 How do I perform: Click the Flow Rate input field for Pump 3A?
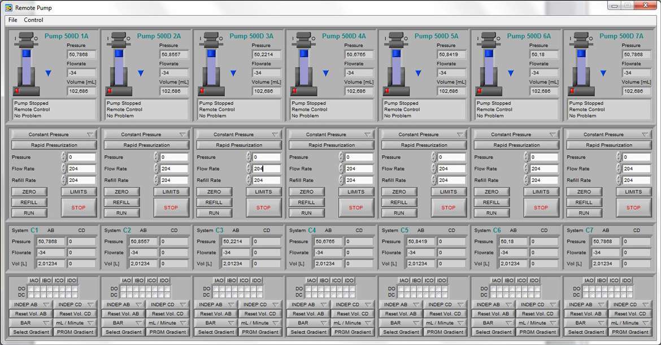coord(267,168)
